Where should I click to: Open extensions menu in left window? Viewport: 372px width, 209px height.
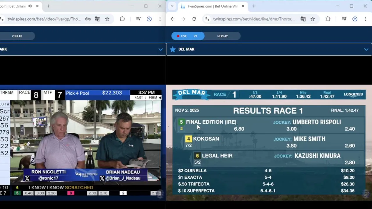[x=122, y=19]
